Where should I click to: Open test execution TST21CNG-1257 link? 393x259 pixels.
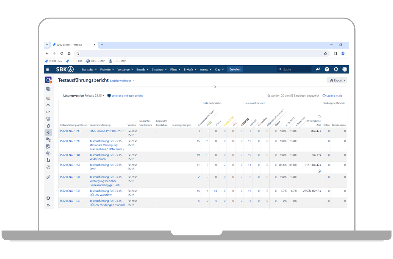tap(70, 165)
